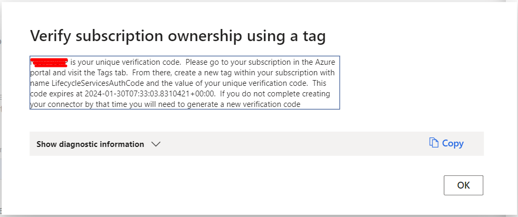Click the dimmed background strip left of dialog
518x217 pixels.
[1, 109]
